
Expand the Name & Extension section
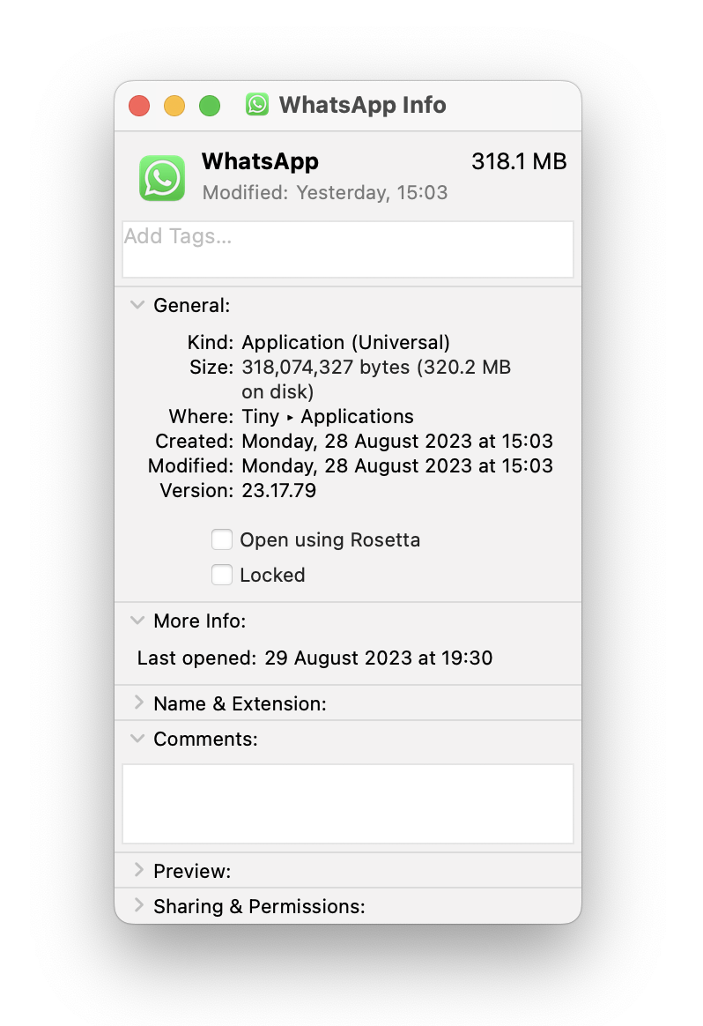[138, 703]
